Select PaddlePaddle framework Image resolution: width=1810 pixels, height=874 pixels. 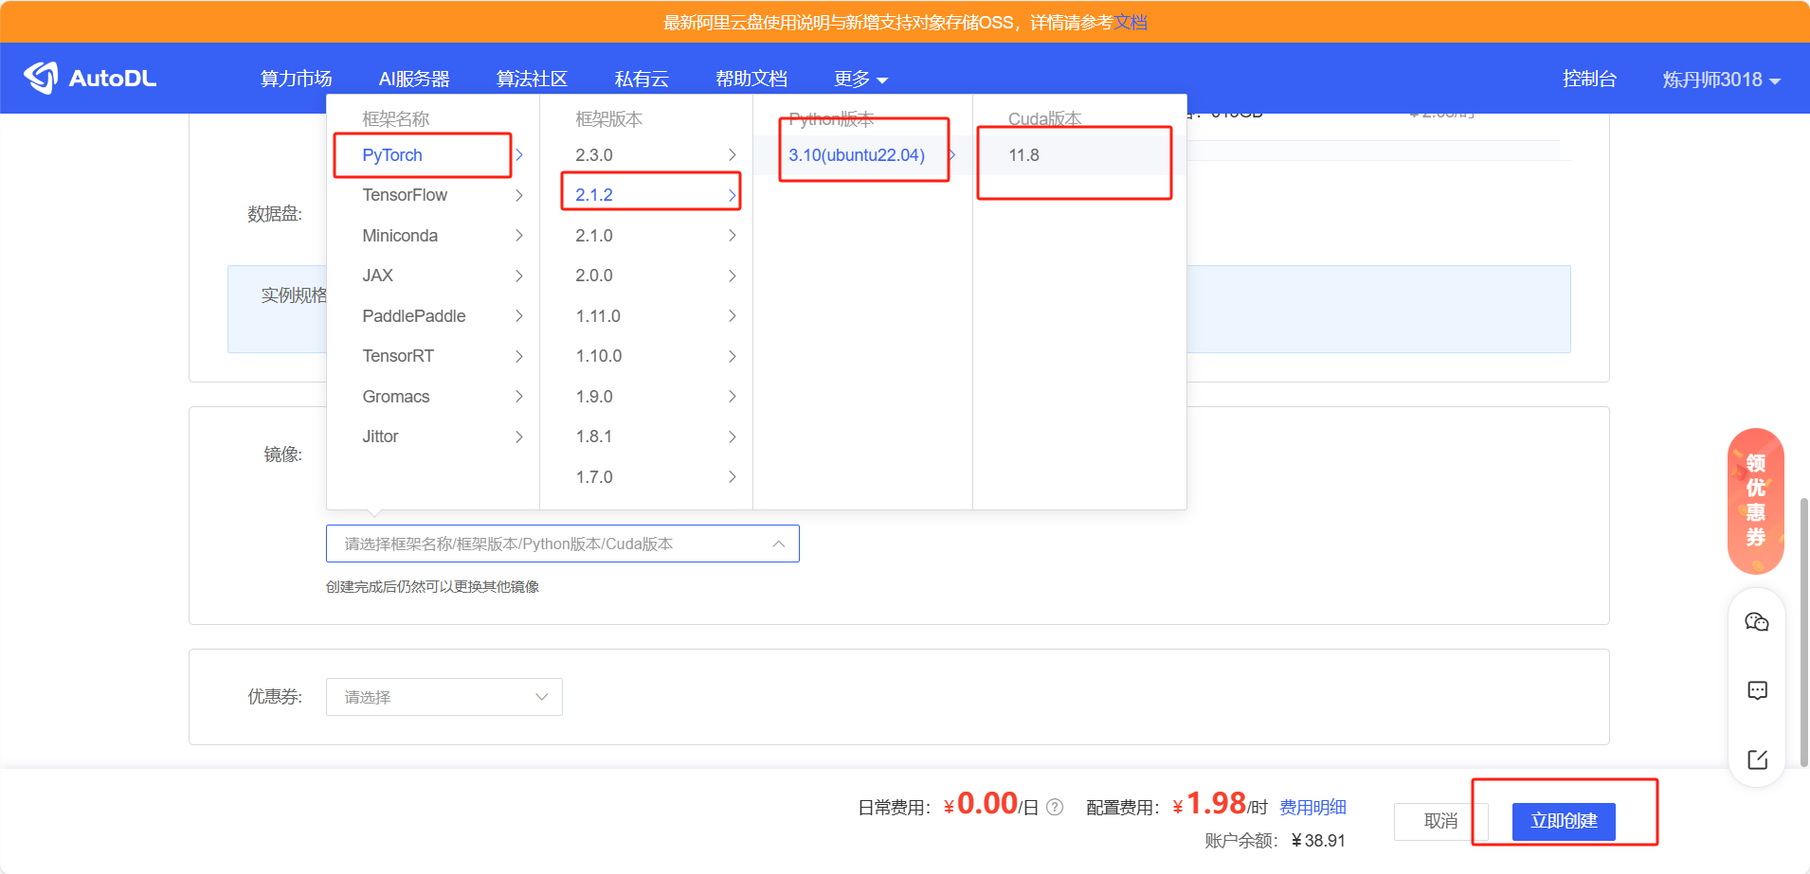tap(414, 315)
